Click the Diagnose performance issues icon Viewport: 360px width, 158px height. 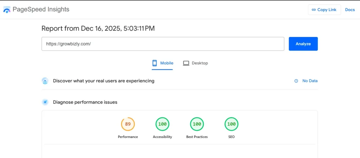45,102
